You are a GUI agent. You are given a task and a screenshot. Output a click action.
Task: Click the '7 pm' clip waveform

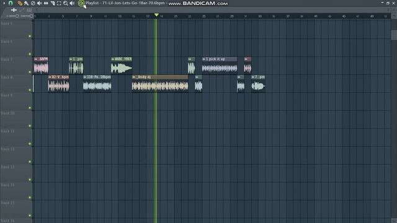pyautogui.click(x=258, y=86)
